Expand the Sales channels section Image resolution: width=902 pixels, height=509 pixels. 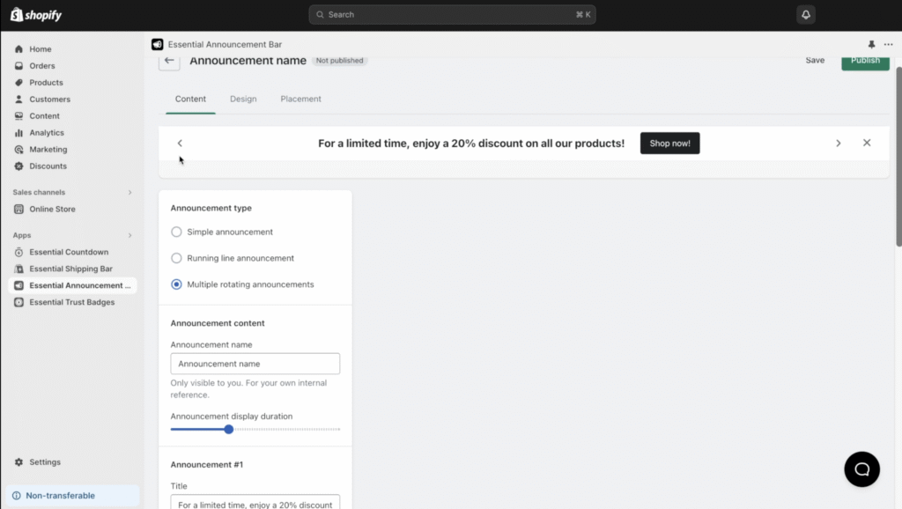click(x=129, y=192)
